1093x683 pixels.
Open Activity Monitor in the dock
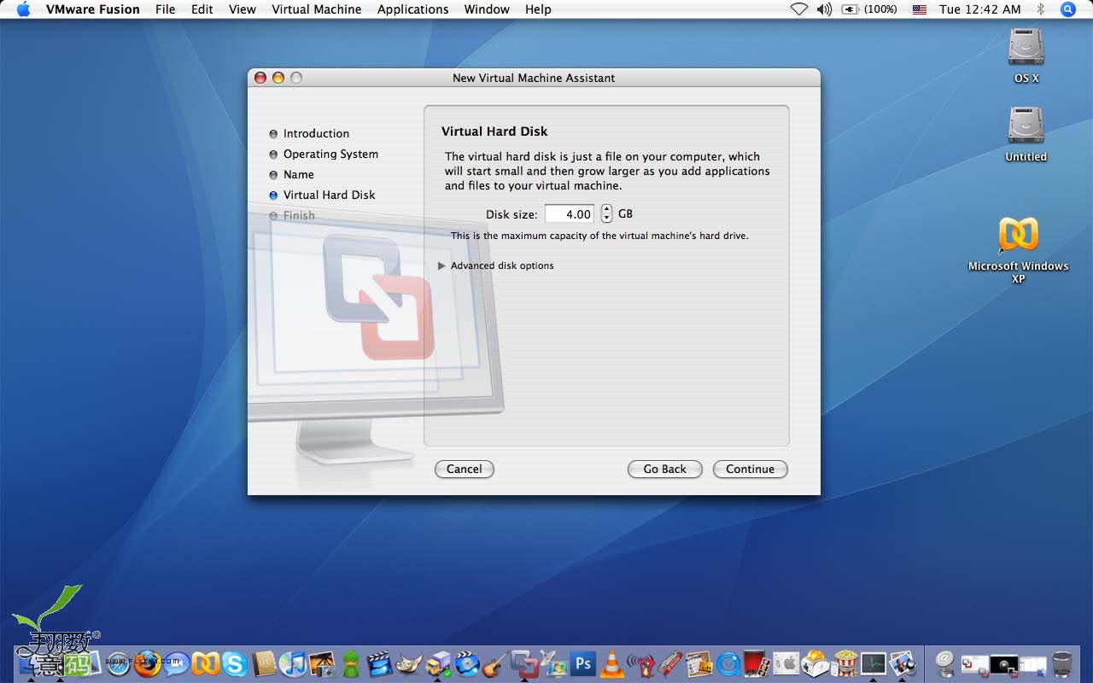pyautogui.click(x=873, y=663)
